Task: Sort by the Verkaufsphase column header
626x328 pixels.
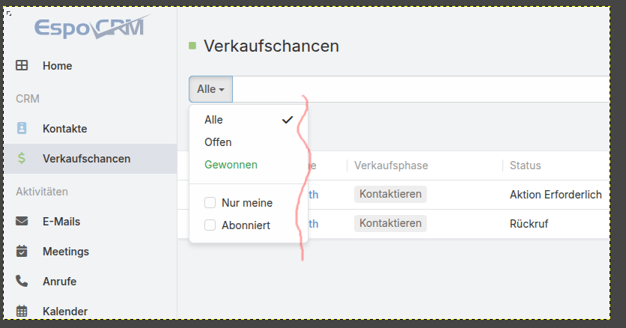Action: click(x=391, y=165)
